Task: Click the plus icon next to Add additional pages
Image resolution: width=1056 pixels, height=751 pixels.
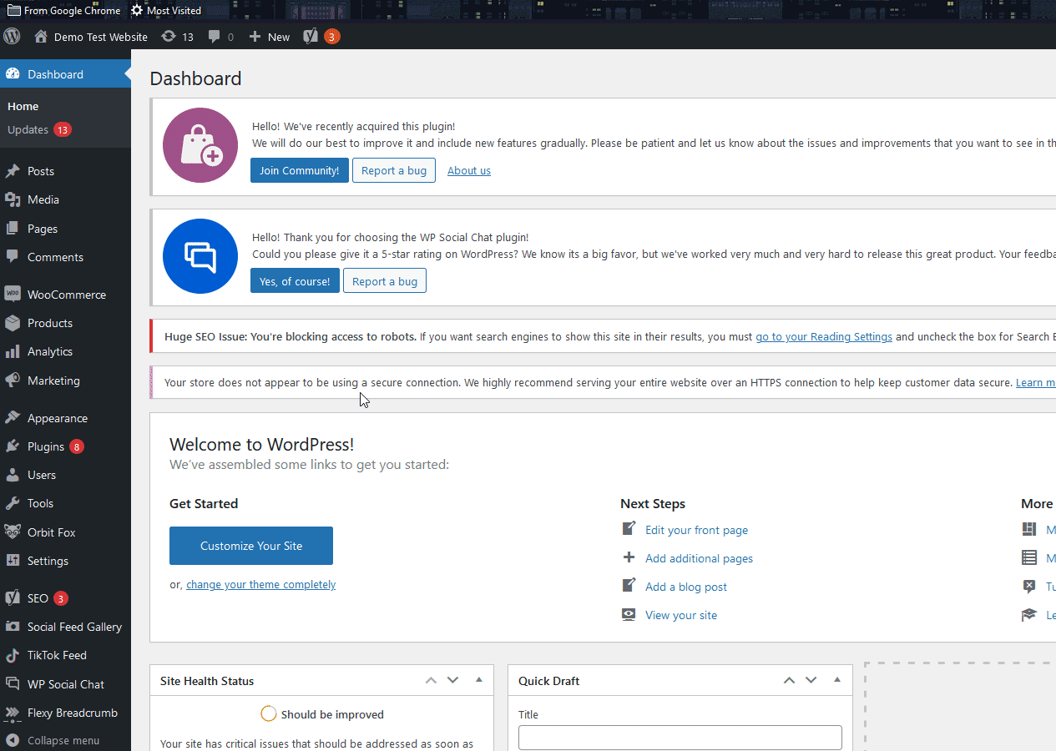Action: point(629,557)
